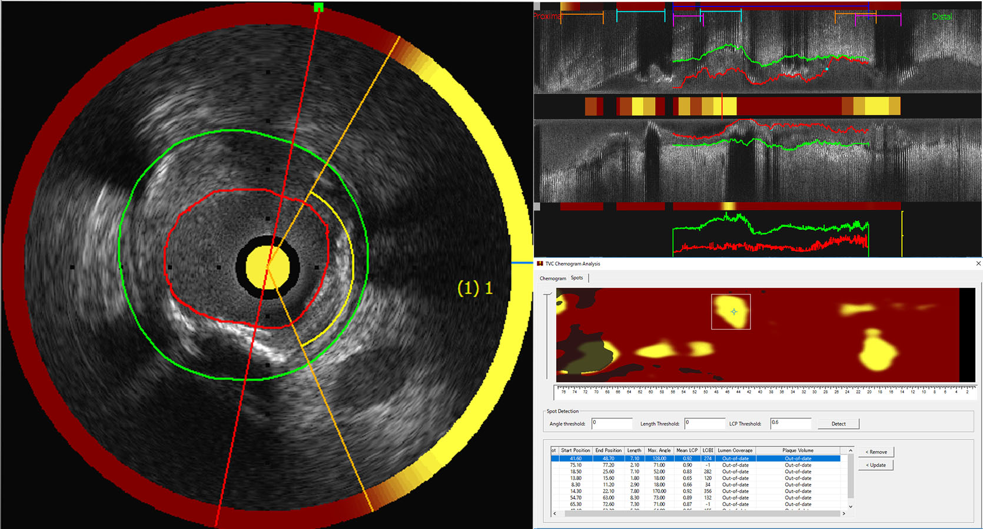983x529 pixels.
Task: Click the (1) 1 annotation label
Action: tap(475, 288)
